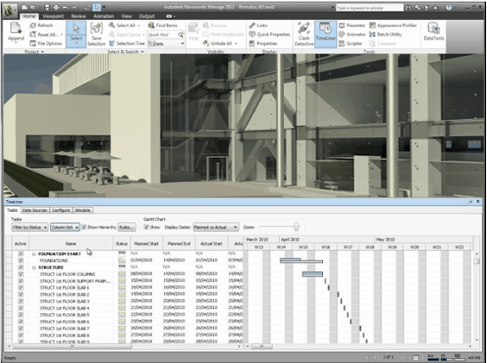
Task: Adjust the Gantt Zoom slider handle
Action: 296,227
